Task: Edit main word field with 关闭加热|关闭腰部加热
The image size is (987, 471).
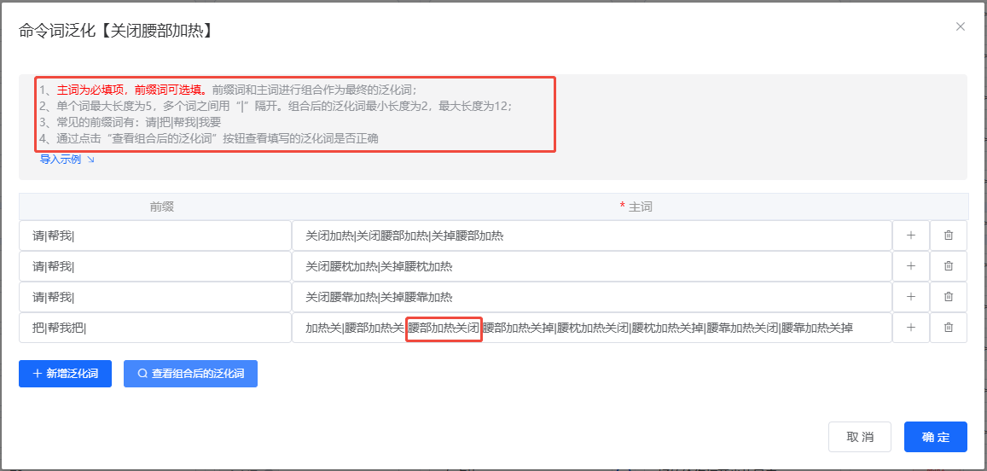Action: (591, 235)
